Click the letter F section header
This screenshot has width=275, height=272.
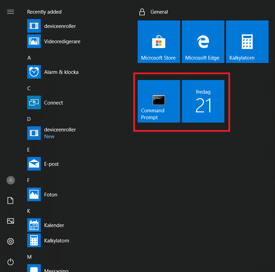[x=29, y=180]
